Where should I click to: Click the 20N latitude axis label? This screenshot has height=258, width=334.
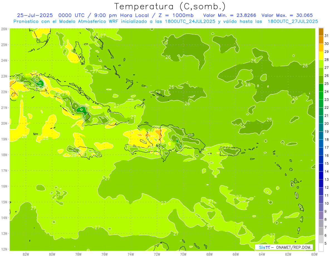[x=4, y=123]
